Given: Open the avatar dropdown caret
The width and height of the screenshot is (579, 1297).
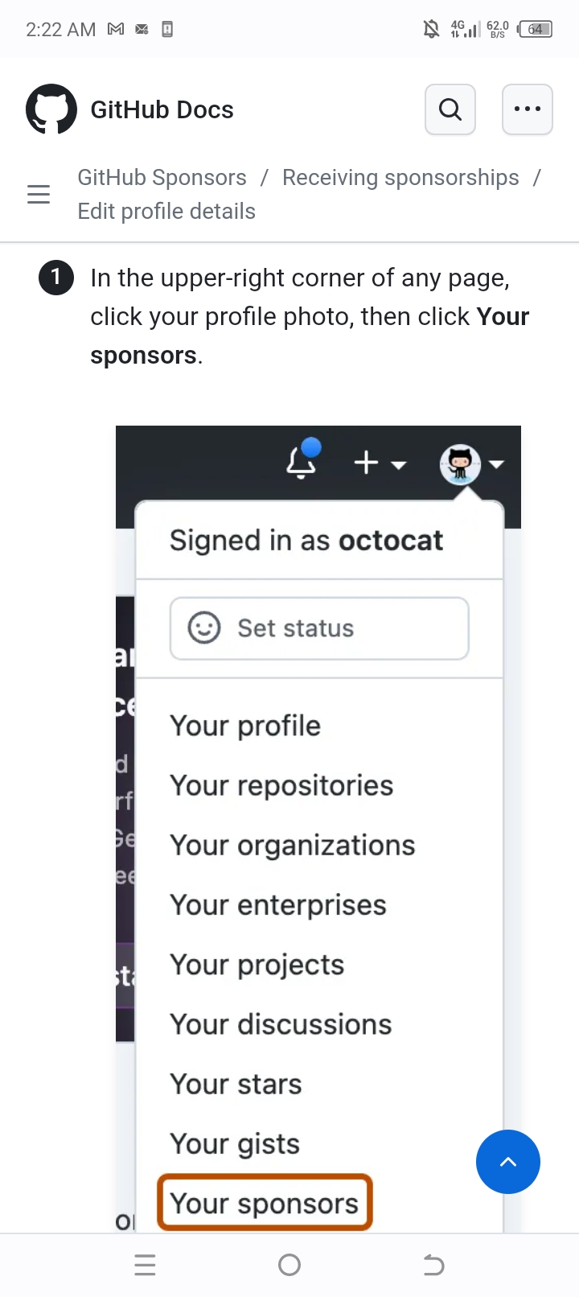Looking at the screenshot, I should (497, 464).
